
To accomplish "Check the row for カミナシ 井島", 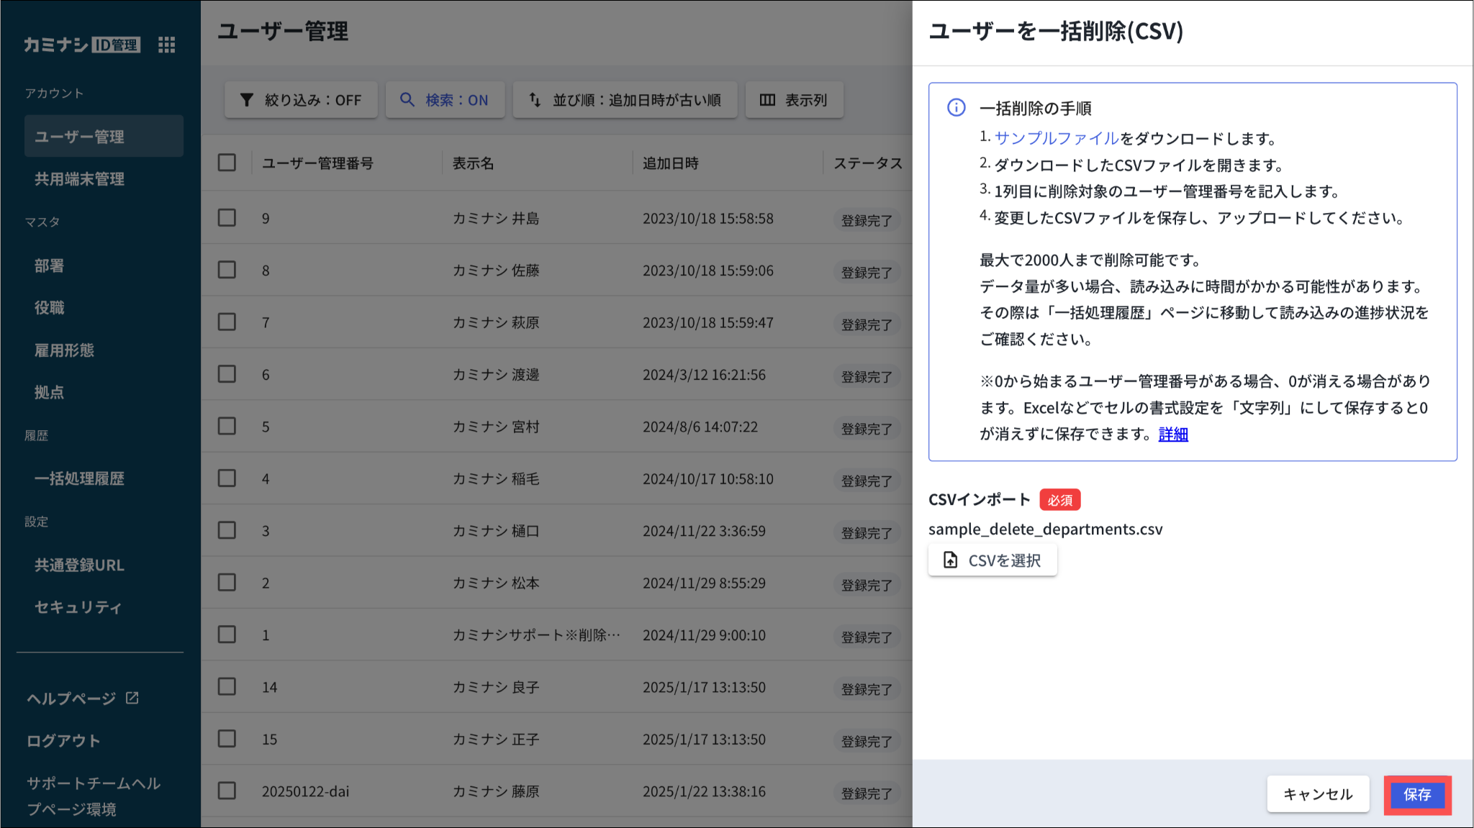I will 227,218.
